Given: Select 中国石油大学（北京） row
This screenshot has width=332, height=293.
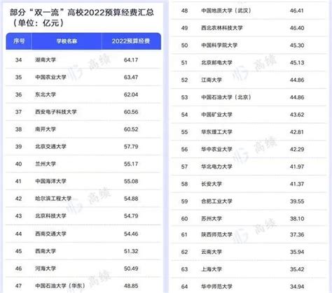Looking at the screenshot, I should tap(226, 97).
